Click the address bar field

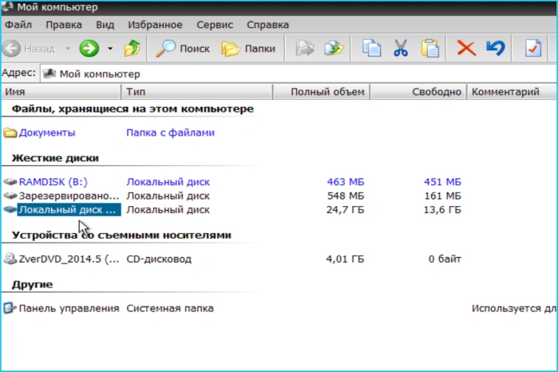coord(299,74)
